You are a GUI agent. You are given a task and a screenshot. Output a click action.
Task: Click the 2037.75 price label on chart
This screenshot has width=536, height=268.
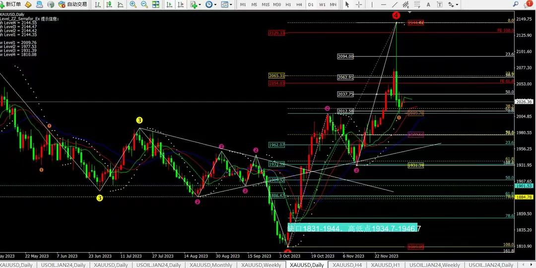pyautogui.click(x=345, y=94)
